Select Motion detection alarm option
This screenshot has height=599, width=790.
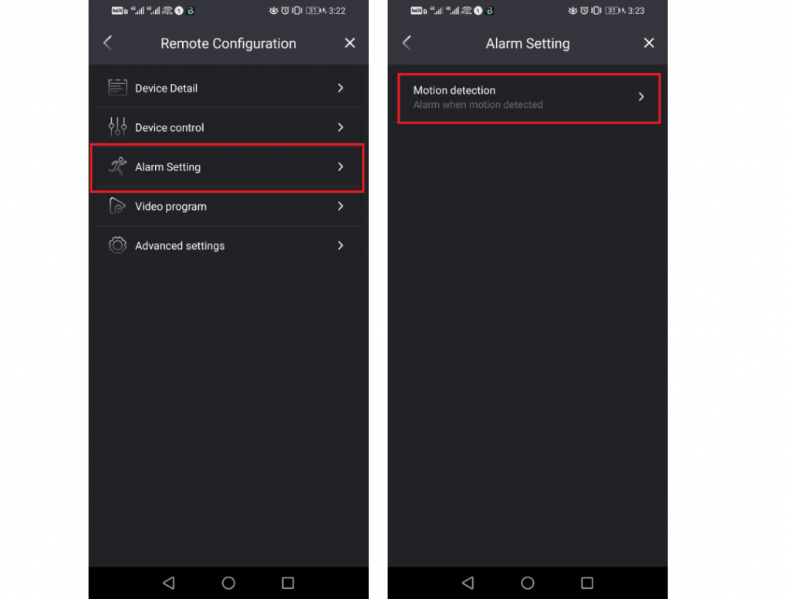pos(528,98)
